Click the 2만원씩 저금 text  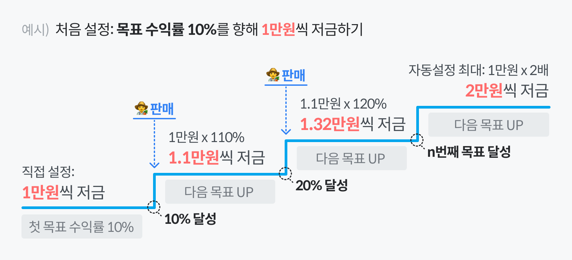click(x=507, y=90)
